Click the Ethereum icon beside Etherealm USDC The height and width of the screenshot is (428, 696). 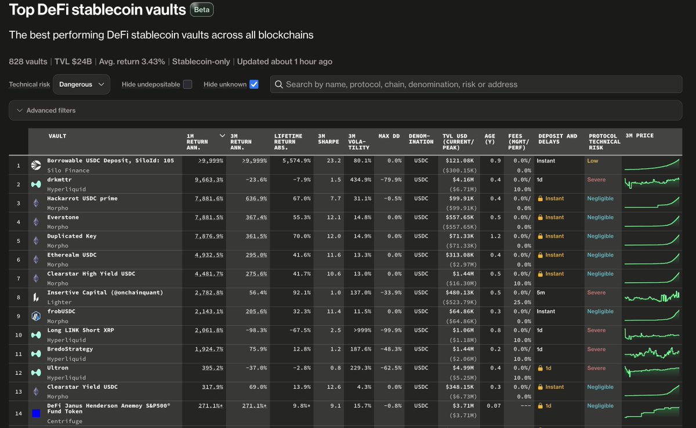(x=36, y=259)
